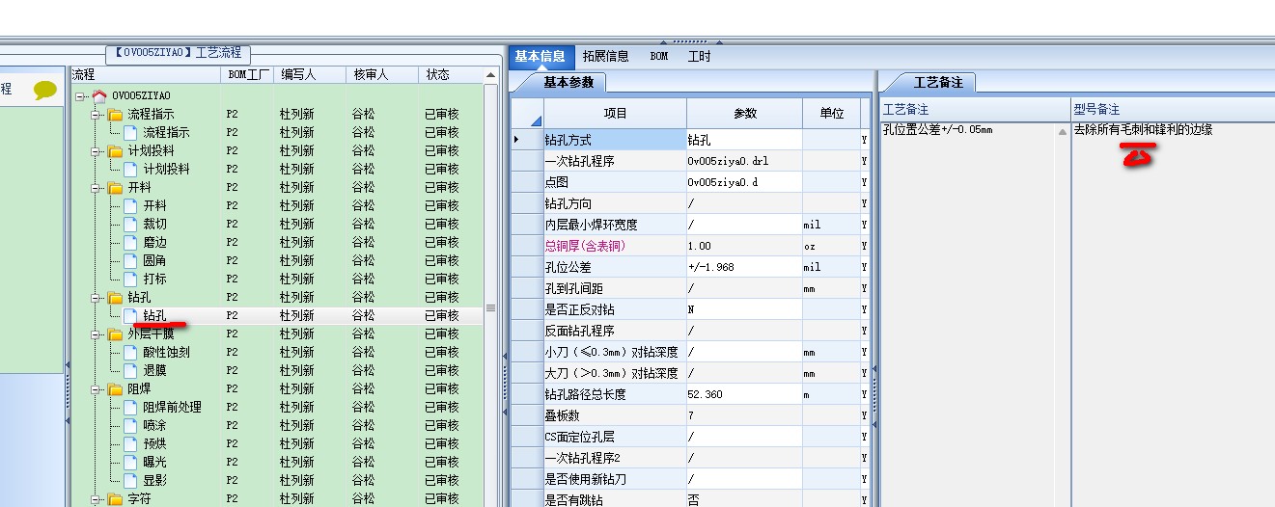Screen dimensions: 1275x507
Task: Click the 是否正反对钻 value N
Action: pyautogui.click(x=743, y=309)
